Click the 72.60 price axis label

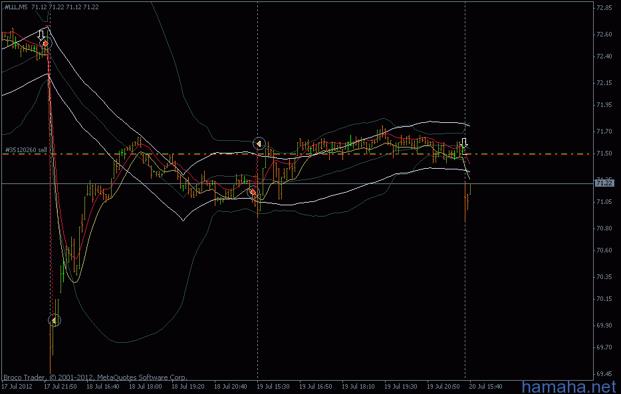click(604, 35)
